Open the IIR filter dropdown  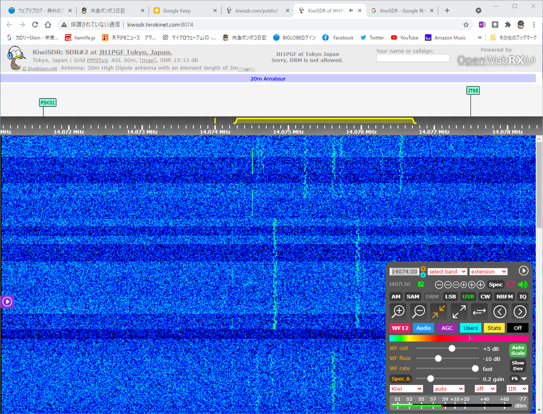coord(518,389)
